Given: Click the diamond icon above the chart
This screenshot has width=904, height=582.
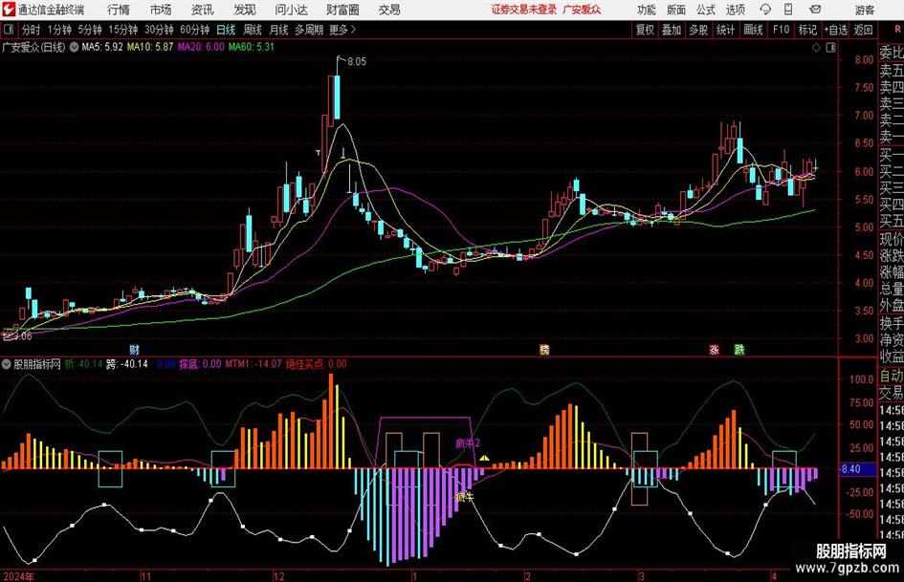Looking at the screenshot, I should 816,48.
